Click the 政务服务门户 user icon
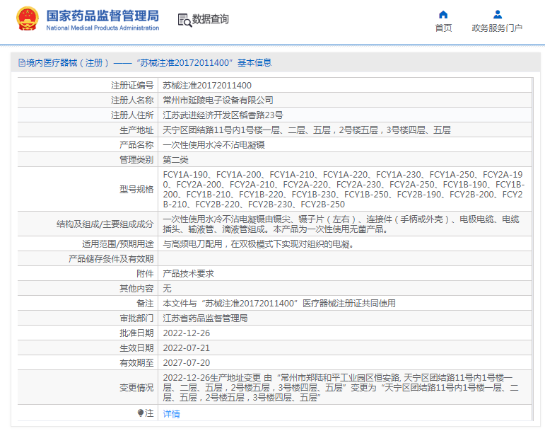Viewport: 545px width, 431px height. (x=498, y=15)
